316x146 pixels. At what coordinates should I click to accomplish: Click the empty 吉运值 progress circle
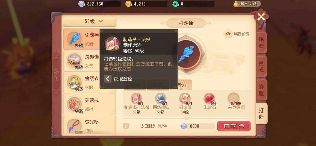234,99
